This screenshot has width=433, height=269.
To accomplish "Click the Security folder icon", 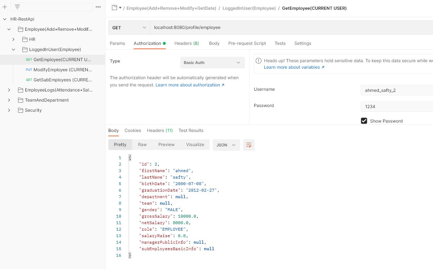I will coord(21,110).
